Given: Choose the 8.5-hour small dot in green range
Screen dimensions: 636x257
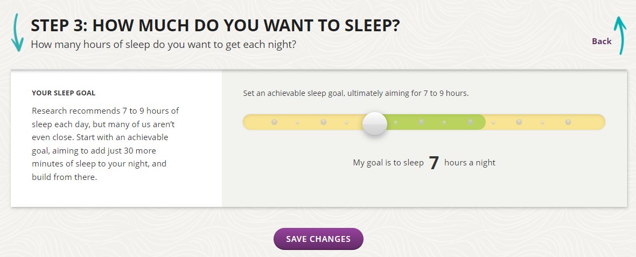Looking at the screenshot, I should coord(444,122).
